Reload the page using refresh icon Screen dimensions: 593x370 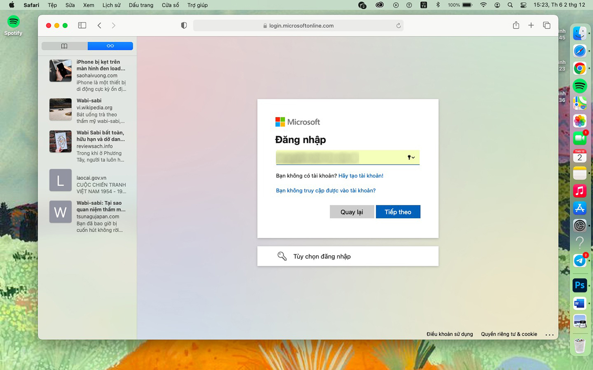(x=398, y=26)
